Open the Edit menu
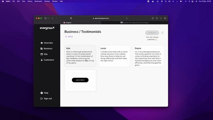Viewport: 213px width, 120px height. 18,1
